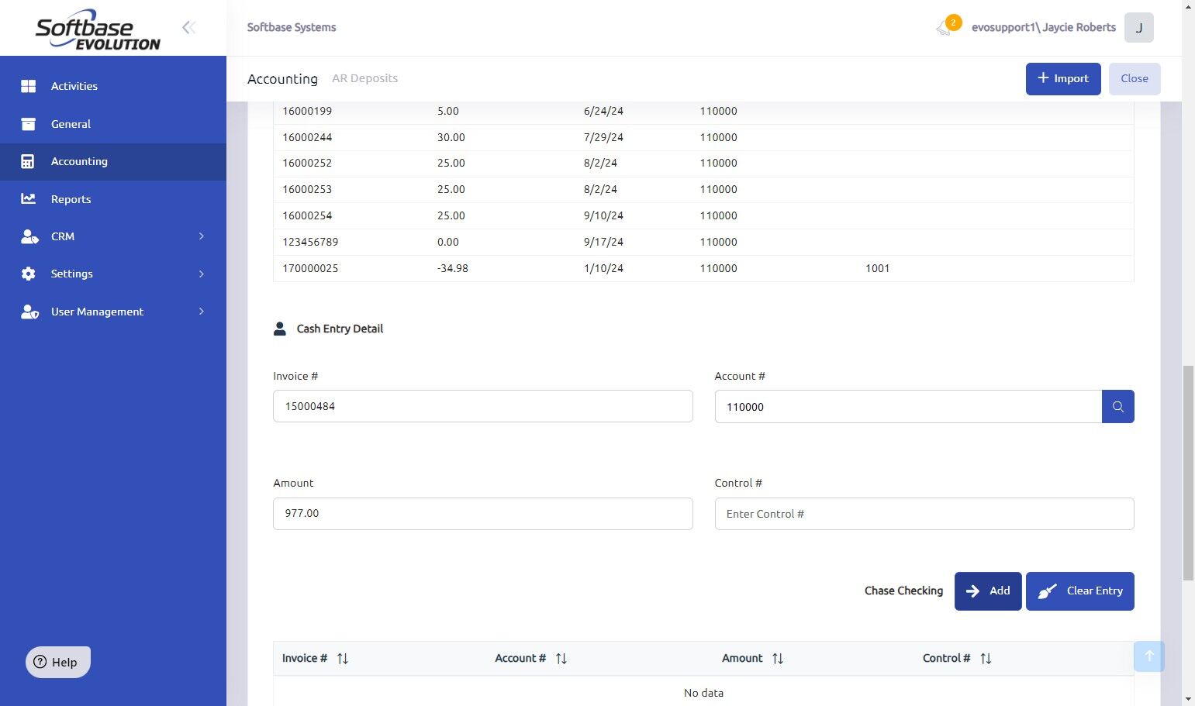Click the Add entry button
This screenshot has height=706, width=1195.
988,591
